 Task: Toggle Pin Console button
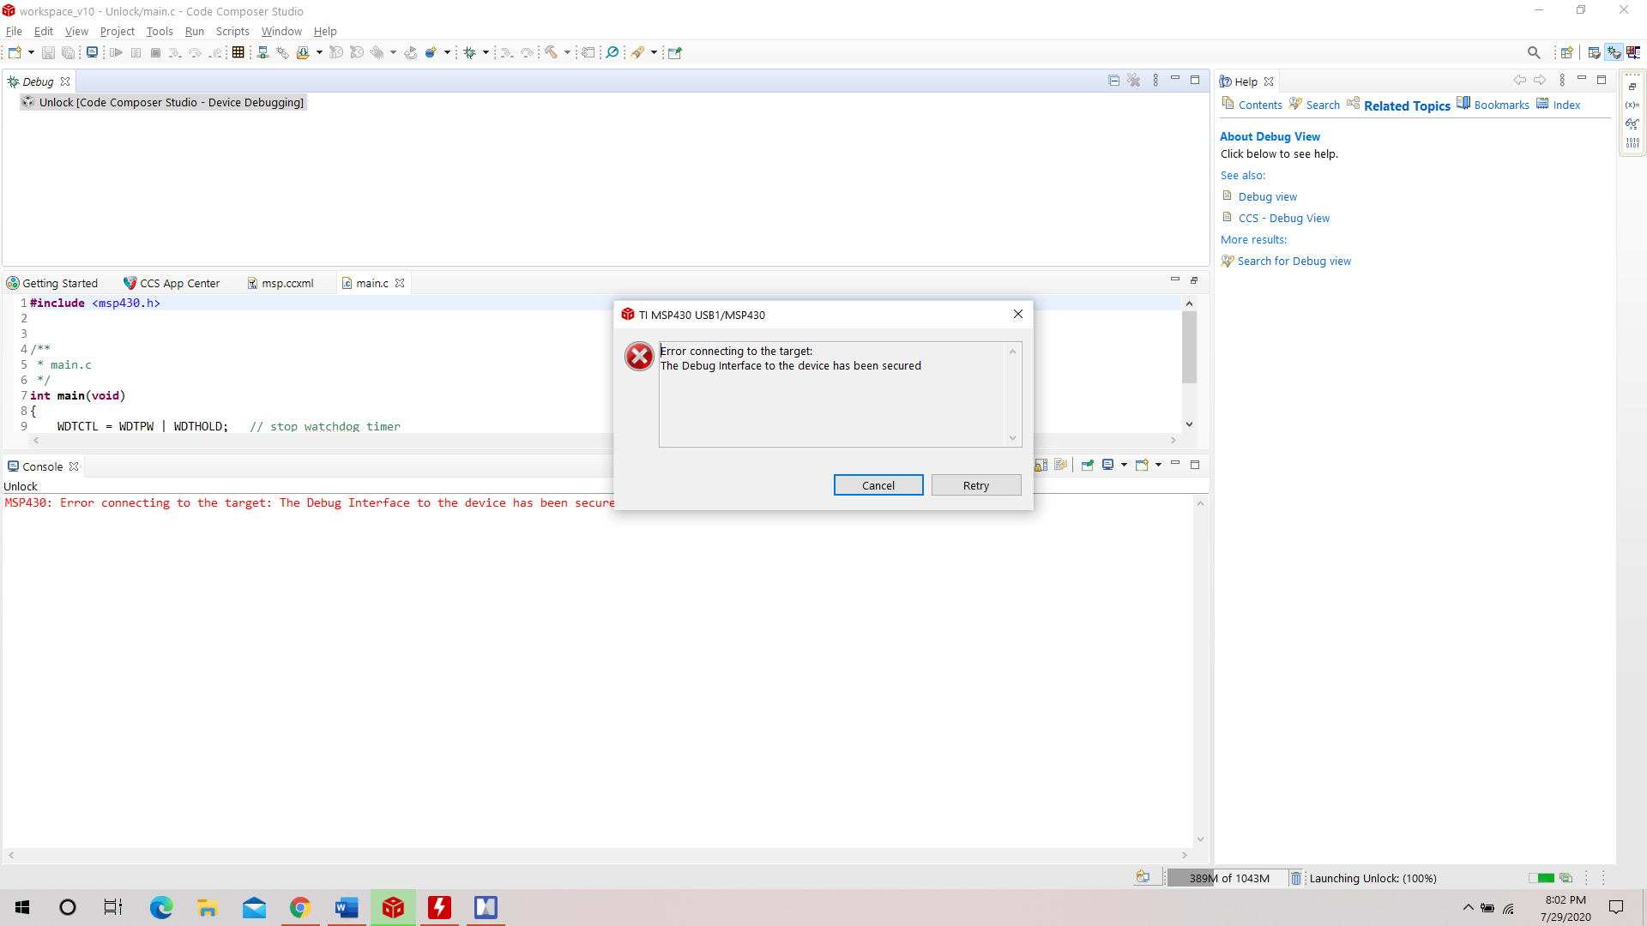click(x=1087, y=465)
